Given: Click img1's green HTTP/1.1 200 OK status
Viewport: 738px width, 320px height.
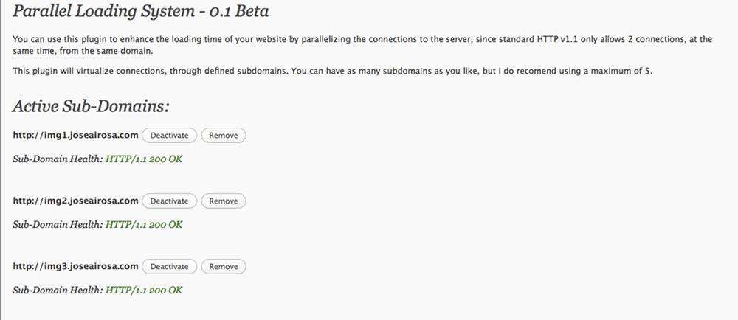Looking at the screenshot, I should [144, 159].
